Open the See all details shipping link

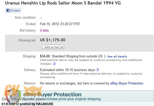coord(117,56)
